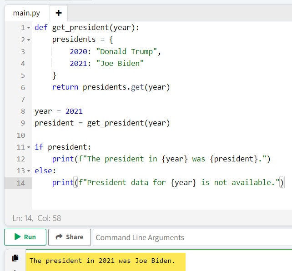
Task: Click the print statement on line 12
Action: [x=161, y=159]
